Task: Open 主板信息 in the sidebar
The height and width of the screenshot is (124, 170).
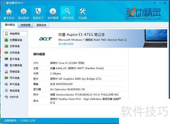Action: (x=12, y=46)
